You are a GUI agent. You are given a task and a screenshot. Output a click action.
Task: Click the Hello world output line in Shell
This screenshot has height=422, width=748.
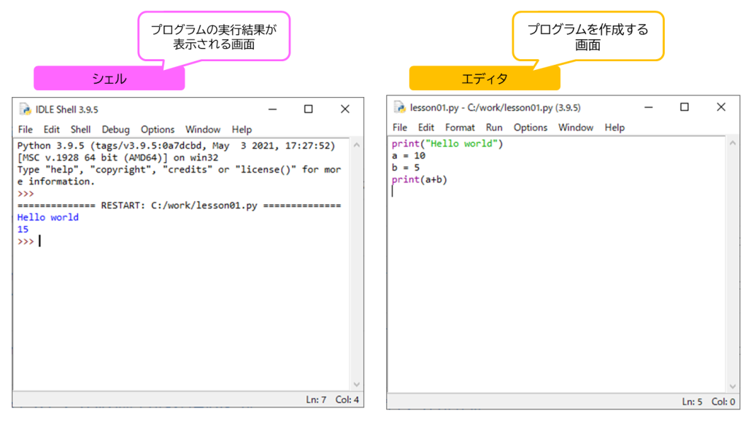pyautogui.click(x=47, y=217)
